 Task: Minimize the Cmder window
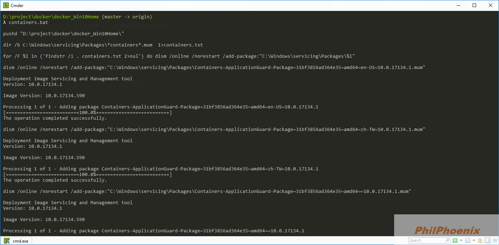[459, 5]
